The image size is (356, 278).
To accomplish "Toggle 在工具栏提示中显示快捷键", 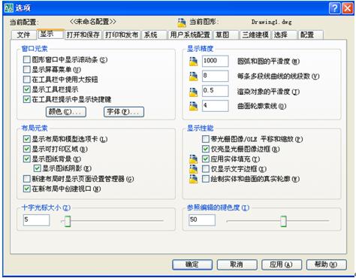I will pyautogui.click(x=26, y=99).
